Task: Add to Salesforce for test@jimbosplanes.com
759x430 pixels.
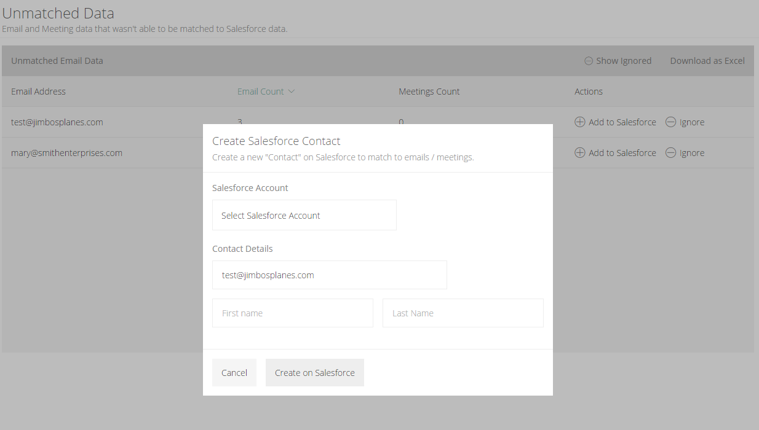Action: [622, 122]
